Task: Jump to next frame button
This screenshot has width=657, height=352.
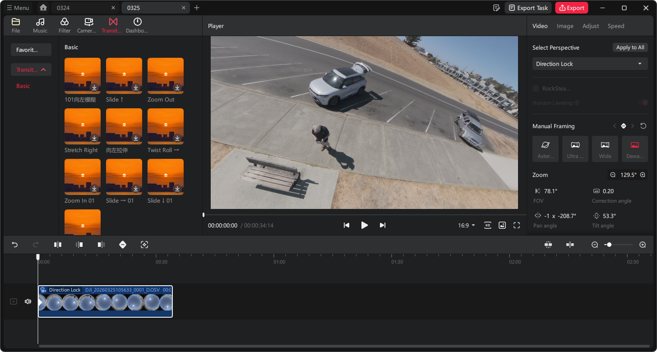Action: 383,225
